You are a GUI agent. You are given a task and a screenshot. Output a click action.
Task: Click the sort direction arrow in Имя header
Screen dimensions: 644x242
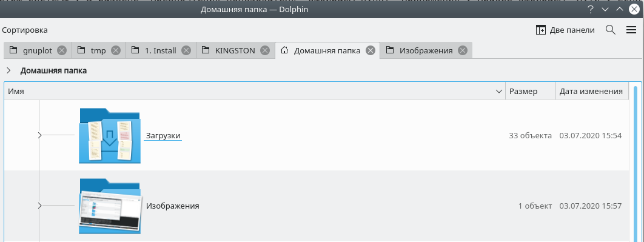pyautogui.click(x=499, y=91)
